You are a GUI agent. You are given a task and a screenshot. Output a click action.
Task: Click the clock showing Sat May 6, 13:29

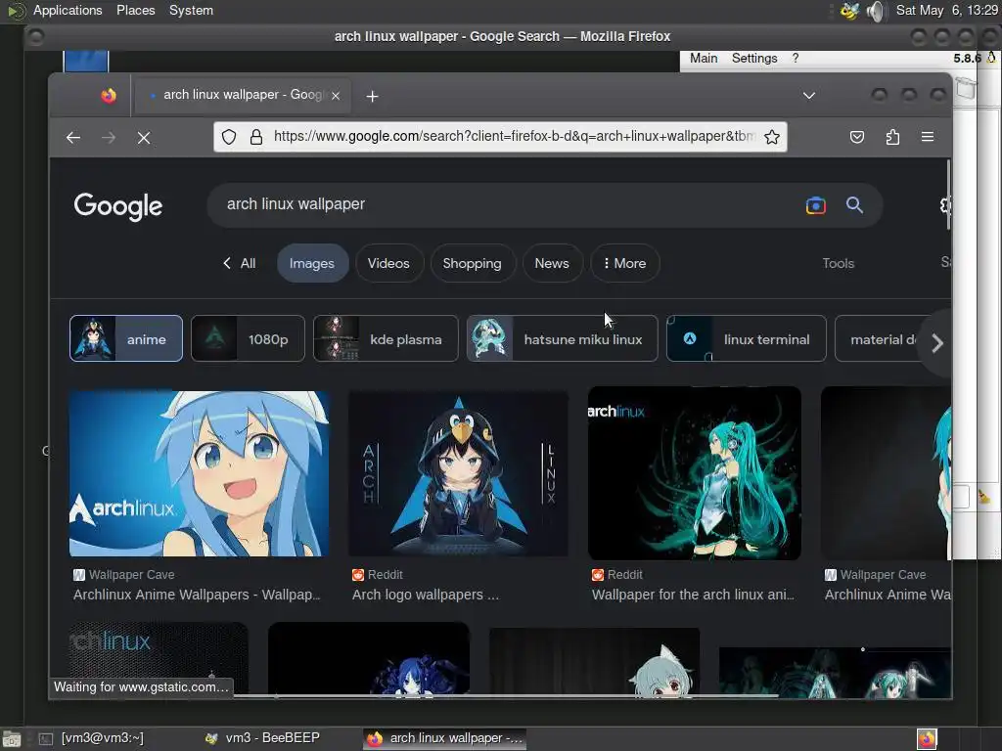(x=947, y=10)
